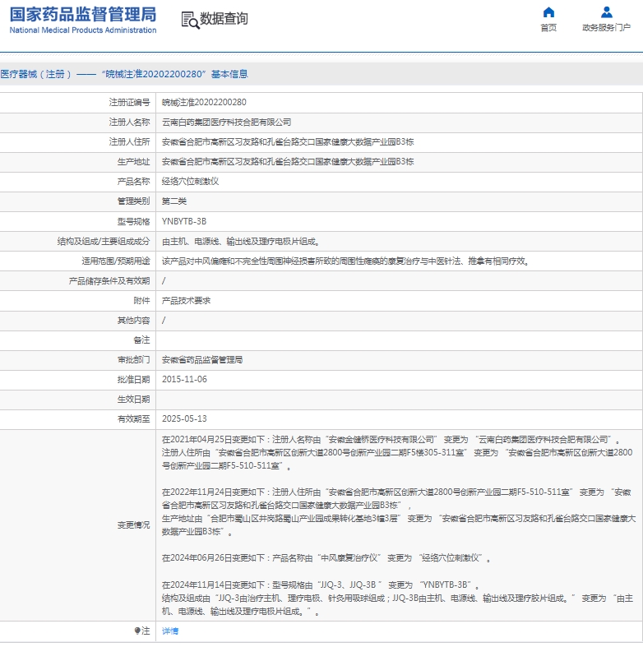Click the 有效期至 row label

tap(133, 418)
